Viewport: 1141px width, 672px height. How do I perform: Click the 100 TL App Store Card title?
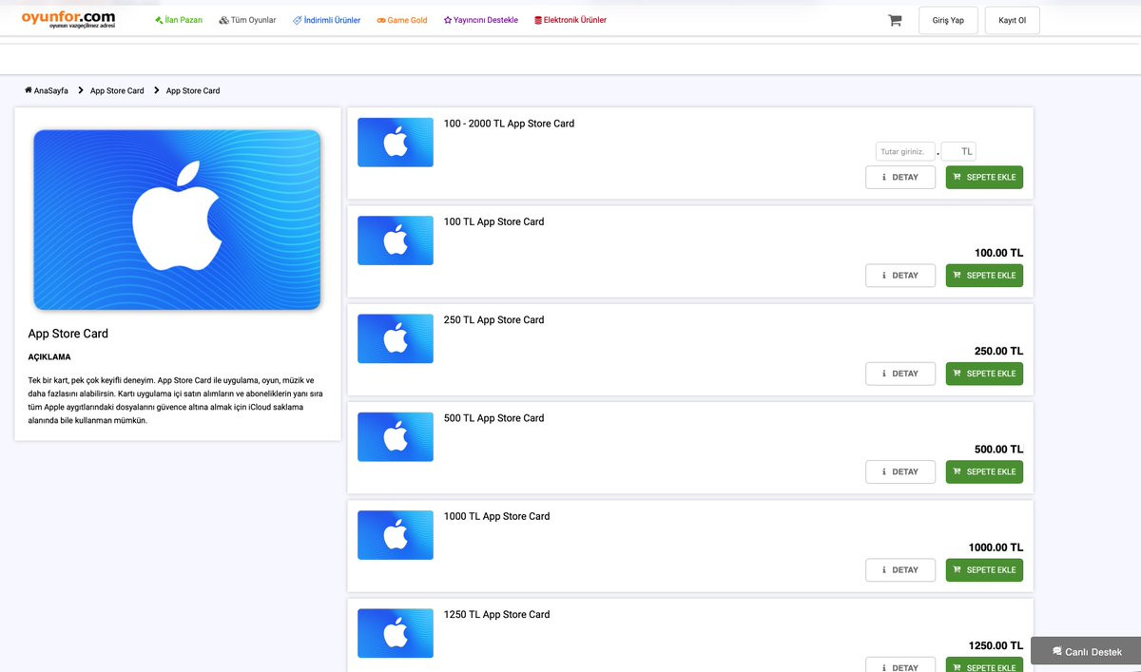pyautogui.click(x=493, y=221)
